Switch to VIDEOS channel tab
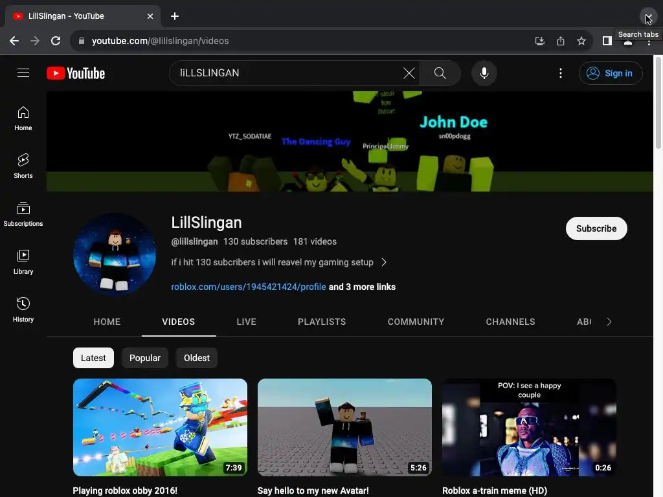Screen dimensions: 663x497 click(x=179, y=322)
